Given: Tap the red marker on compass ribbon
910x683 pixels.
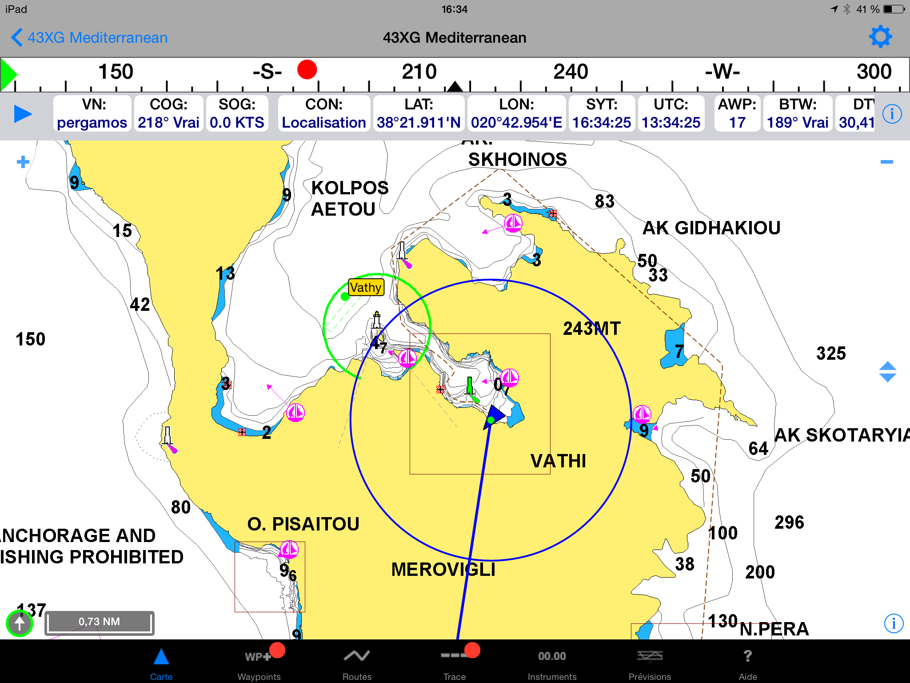Looking at the screenshot, I should (x=307, y=70).
